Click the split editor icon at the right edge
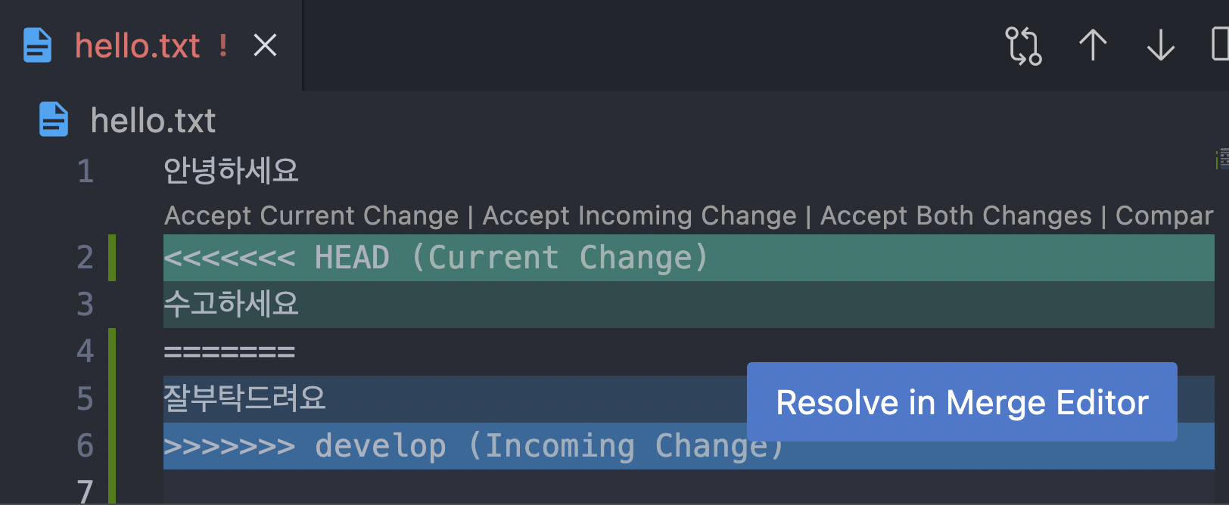Image resolution: width=1229 pixels, height=505 pixels. tap(1220, 44)
